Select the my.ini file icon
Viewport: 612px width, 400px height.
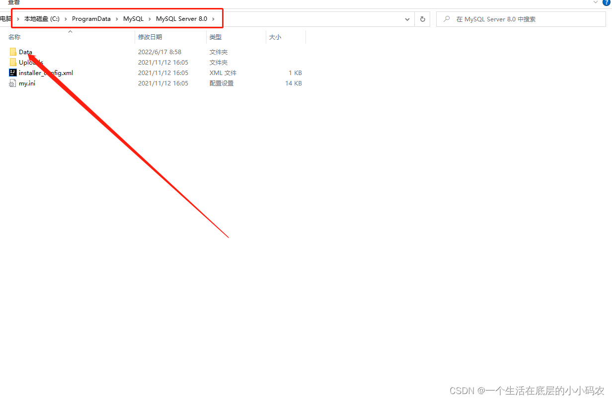[13, 83]
